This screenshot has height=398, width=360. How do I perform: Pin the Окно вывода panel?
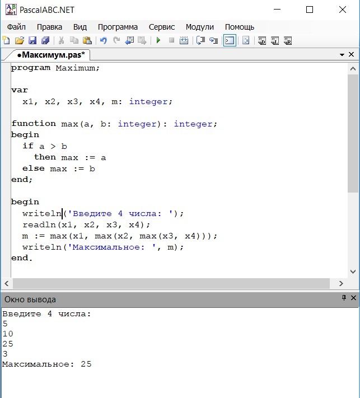(x=344, y=299)
